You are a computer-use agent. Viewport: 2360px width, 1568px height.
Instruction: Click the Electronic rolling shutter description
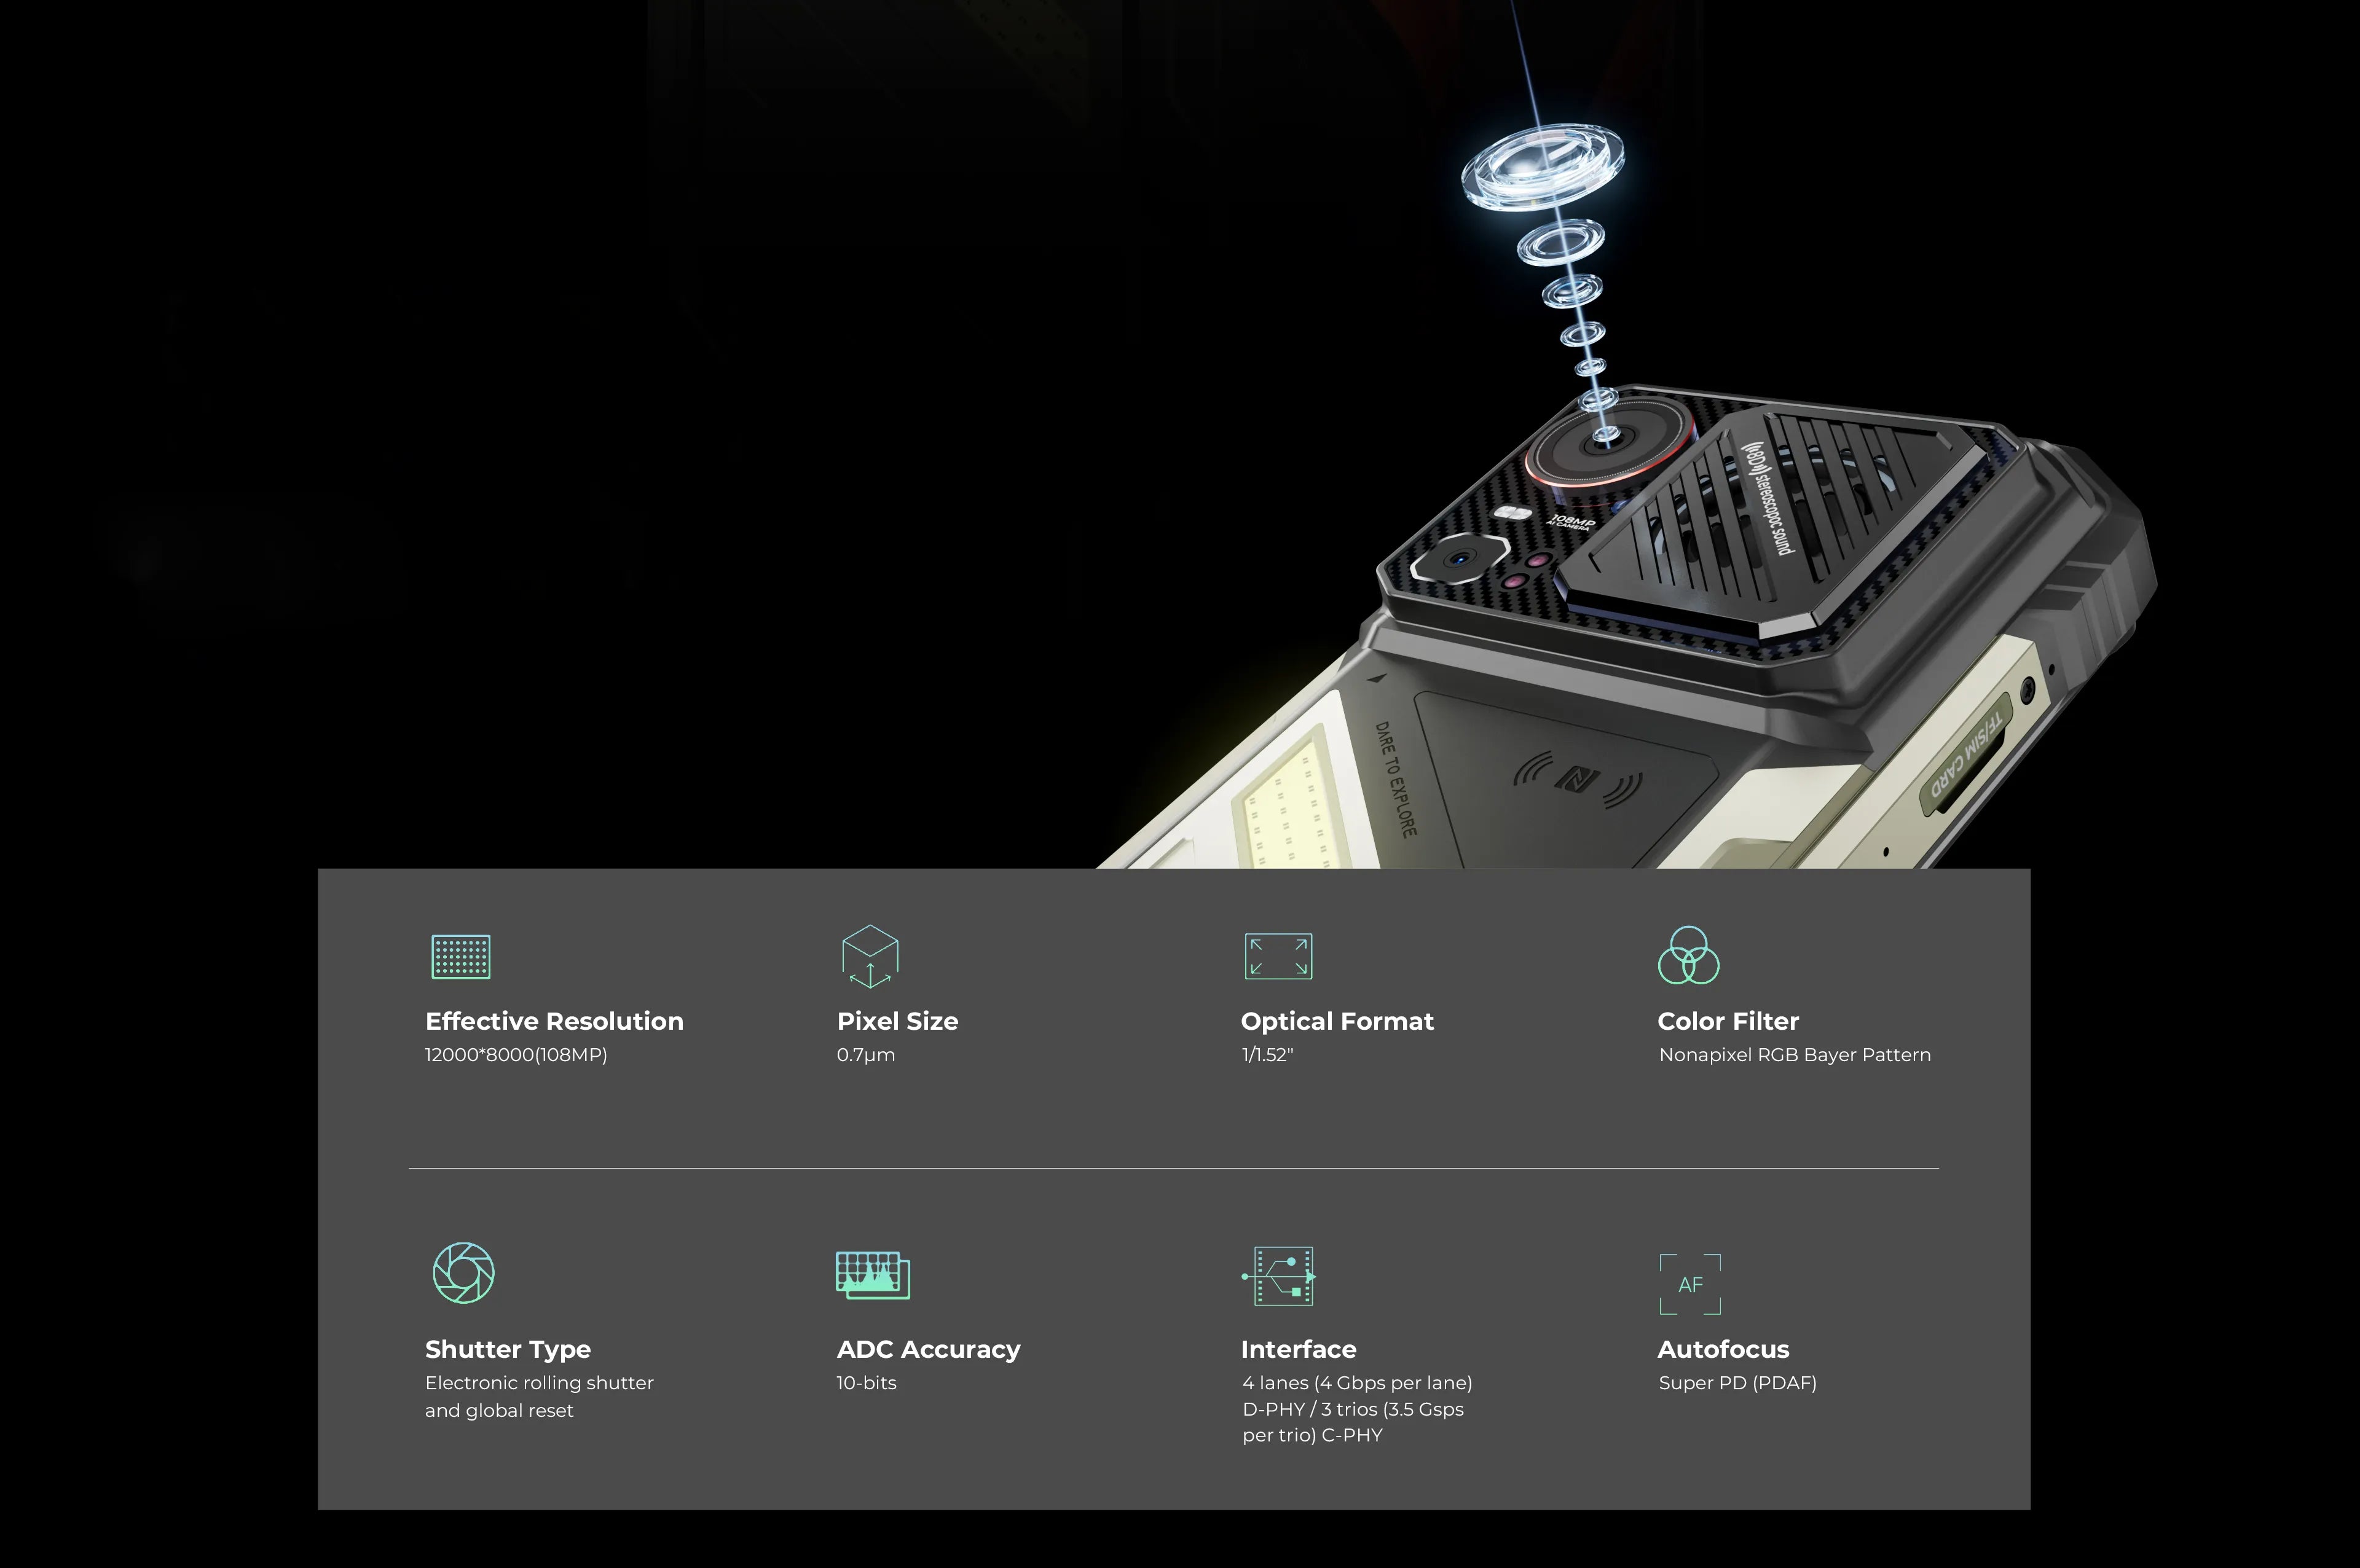point(539,1396)
